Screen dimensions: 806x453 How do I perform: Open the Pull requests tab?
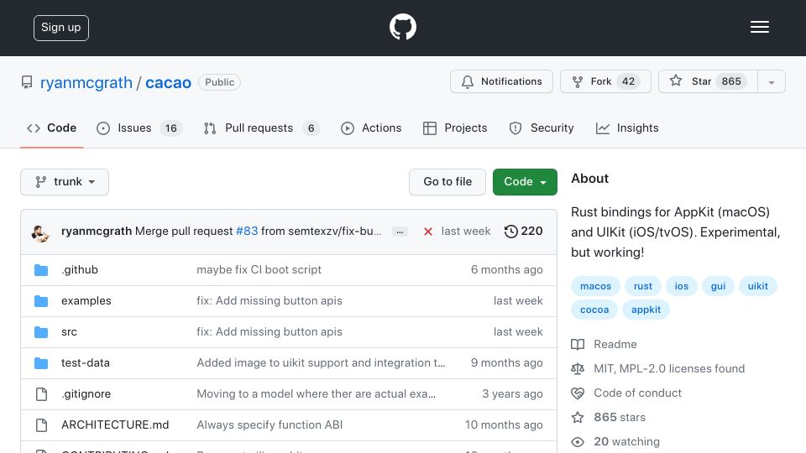(261, 128)
